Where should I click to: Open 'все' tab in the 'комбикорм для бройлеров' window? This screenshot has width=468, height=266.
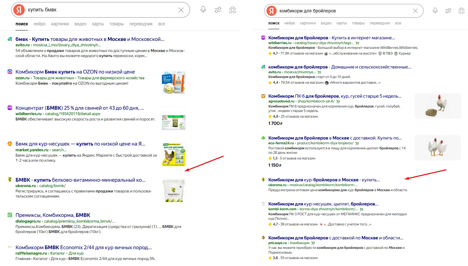[398, 23]
